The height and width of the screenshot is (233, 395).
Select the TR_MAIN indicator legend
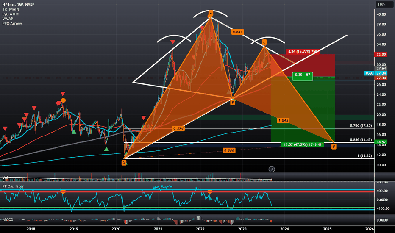tap(11, 9)
